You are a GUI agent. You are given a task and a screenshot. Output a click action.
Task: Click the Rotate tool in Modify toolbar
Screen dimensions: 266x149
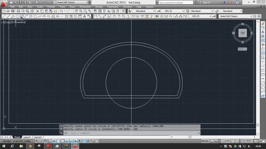263,49
